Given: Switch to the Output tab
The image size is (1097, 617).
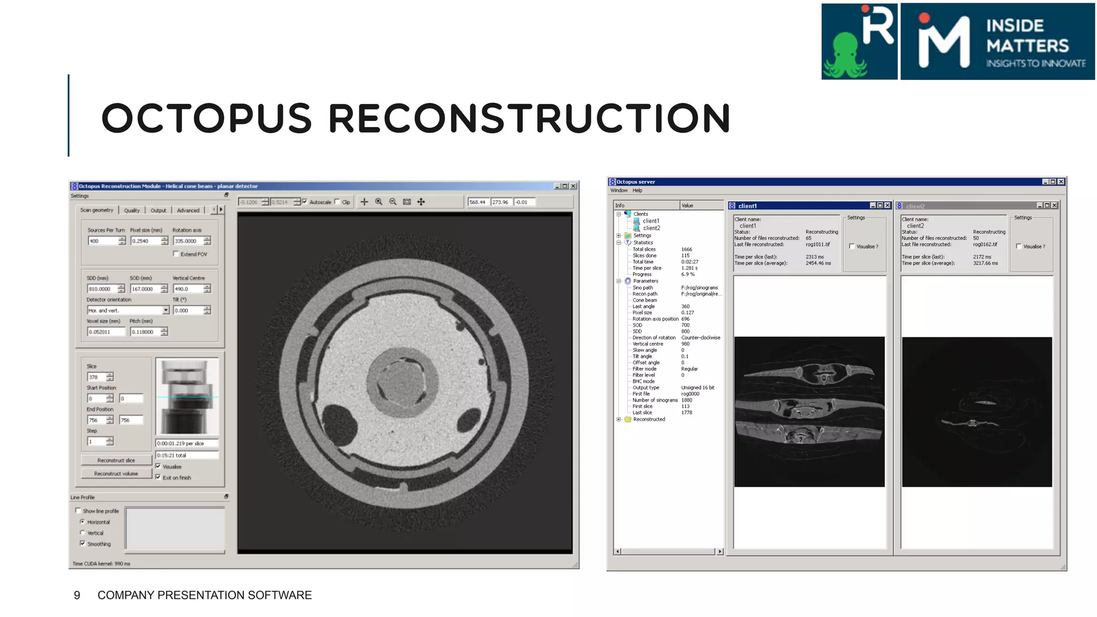Looking at the screenshot, I should (x=159, y=210).
